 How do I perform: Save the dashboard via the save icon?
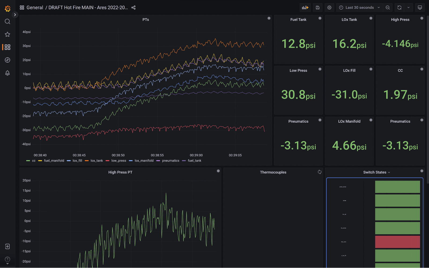click(317, 7)
